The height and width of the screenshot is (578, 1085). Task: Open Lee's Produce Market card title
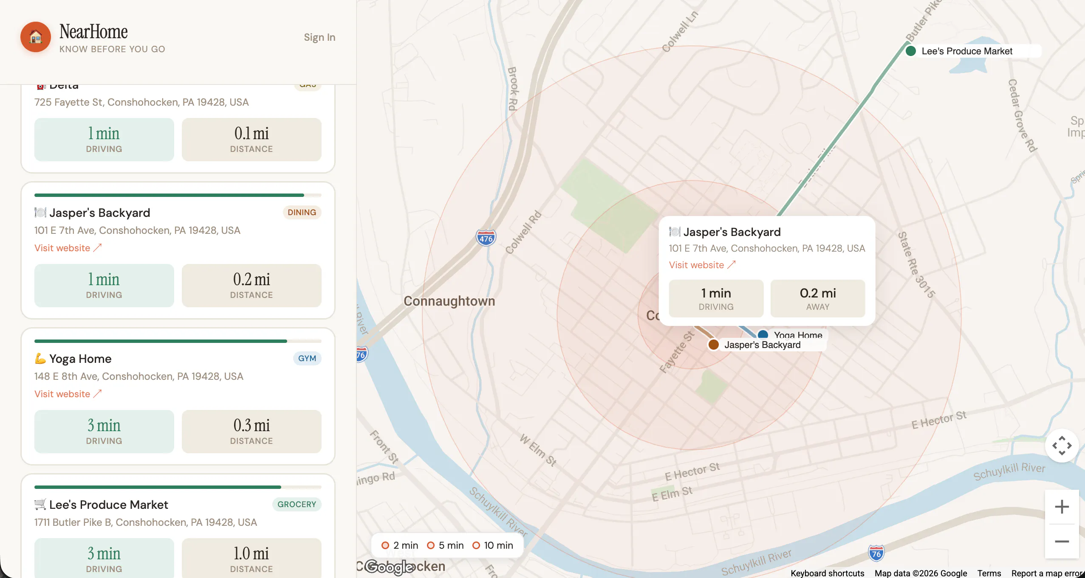point(109,505)
